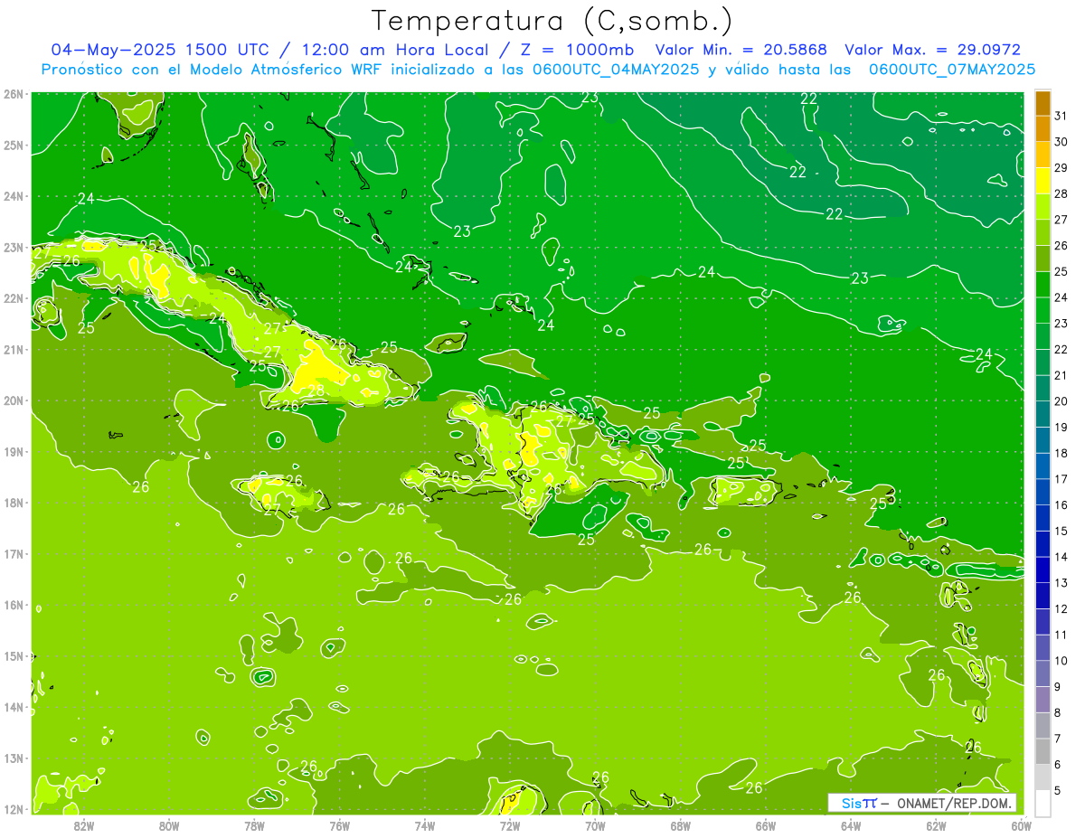Click the brown swatch above the 31 label
This screenshot has width=1085, height=838.
click(1043, 103)
